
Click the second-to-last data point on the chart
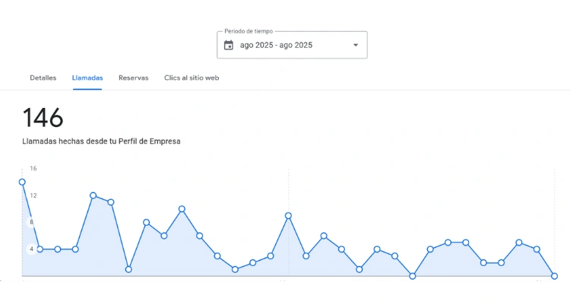[x=537, y=249]
